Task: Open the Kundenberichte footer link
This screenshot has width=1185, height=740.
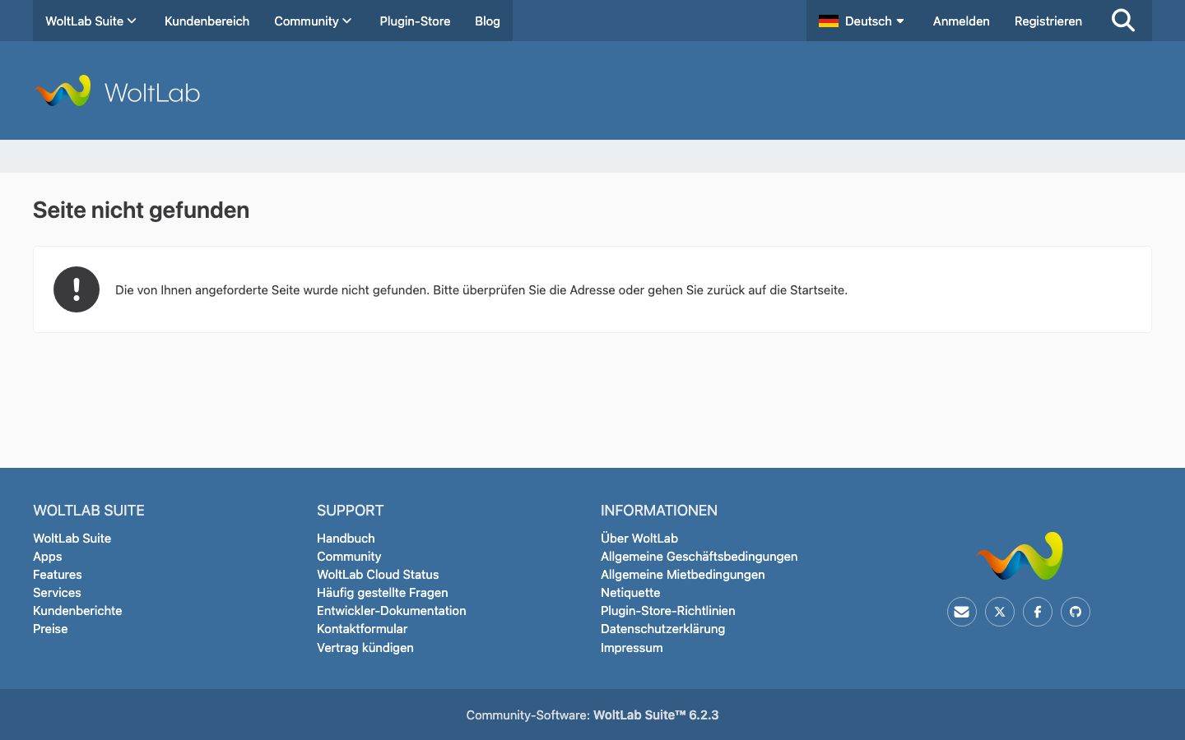Action: point(77,611)
